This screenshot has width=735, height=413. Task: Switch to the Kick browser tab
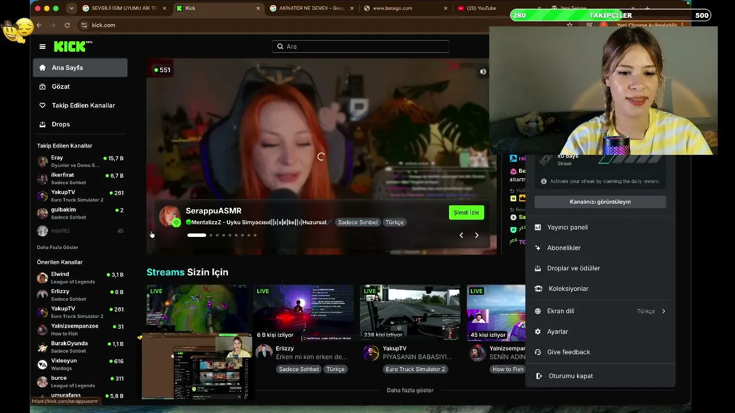(x=218, y=9)
